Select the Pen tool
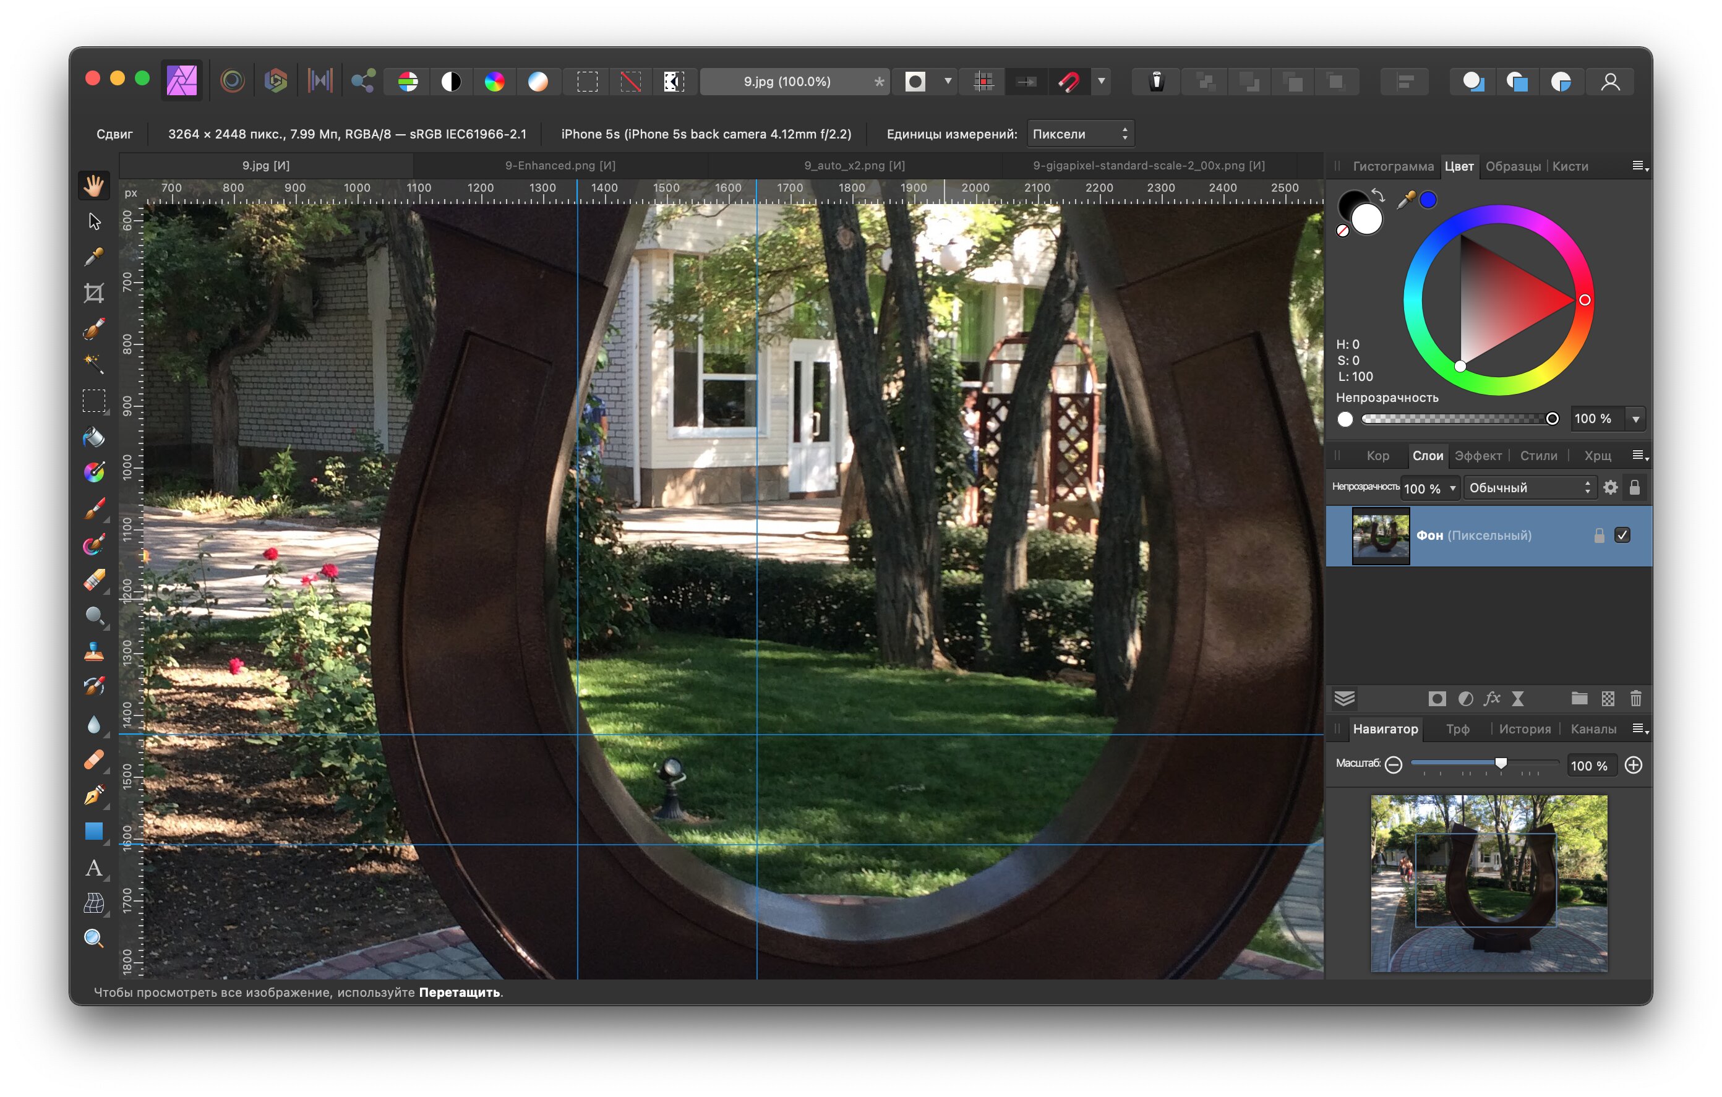 pyautogui.click(x=93, y=795)
